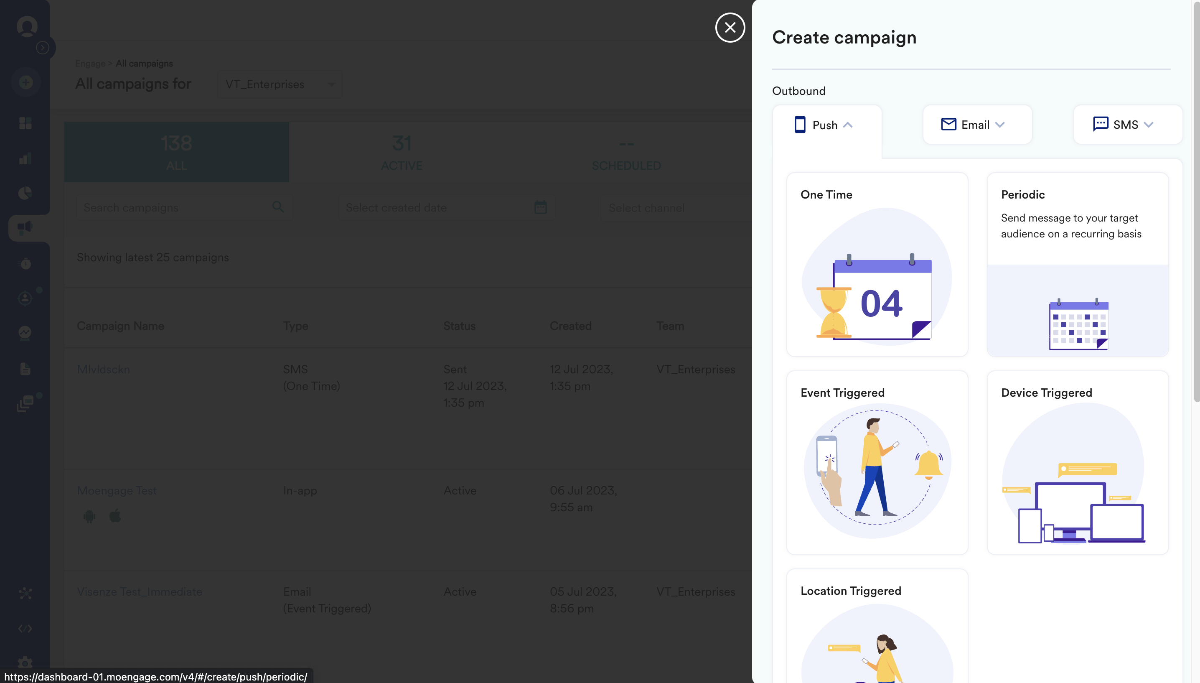Pick the Device Triggered campaign card
Viewport: 1200px width, 683px height.
(x=1077, y=463)
